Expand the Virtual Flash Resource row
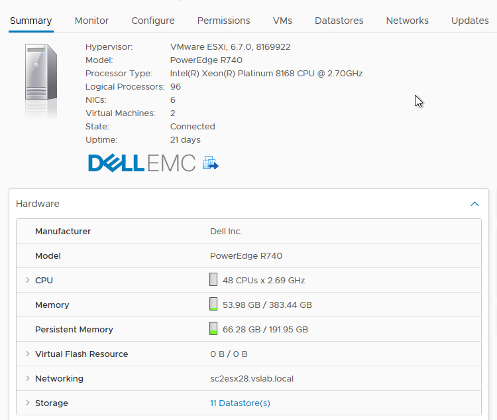Image resolution: width=497 pixels, height=420 pixels. (x=28, y=354)
